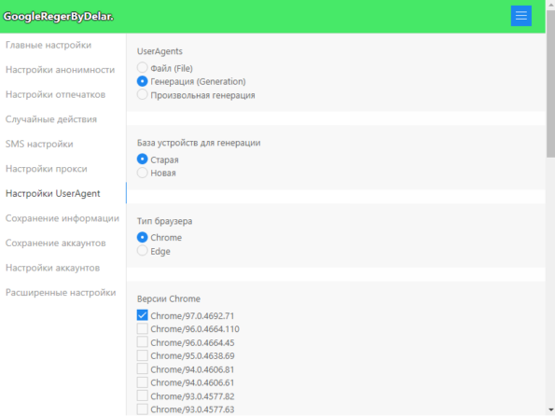Screen dimensions: 555x416
Task: Open Сохранение информации section
Action: tap(62, 218)
